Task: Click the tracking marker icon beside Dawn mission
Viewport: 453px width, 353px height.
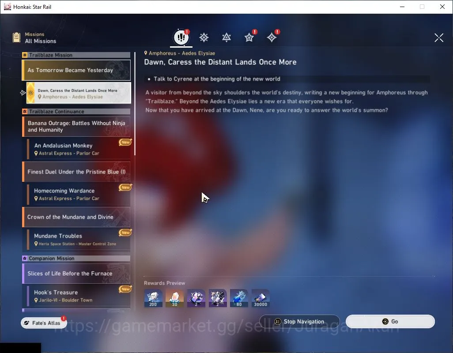Action: (23, 93)
